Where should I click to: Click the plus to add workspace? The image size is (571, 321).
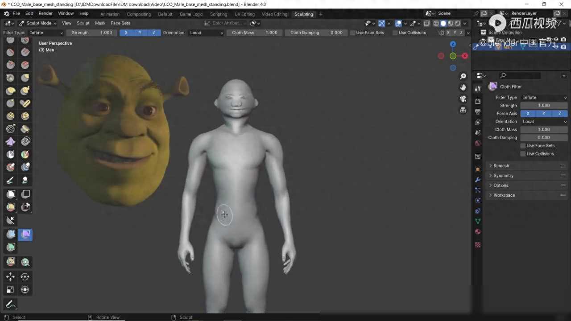pyautogui.click(x=320, y=14)
